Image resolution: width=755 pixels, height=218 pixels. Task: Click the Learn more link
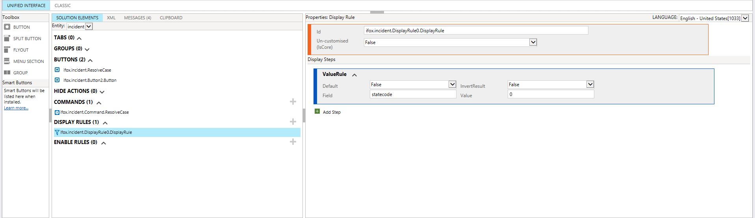pos(16,108)
